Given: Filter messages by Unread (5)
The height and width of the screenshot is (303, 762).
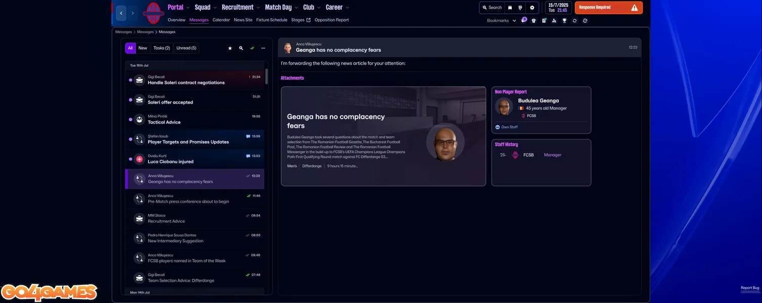Looking at the screenshot, I should tap(186, 48).
